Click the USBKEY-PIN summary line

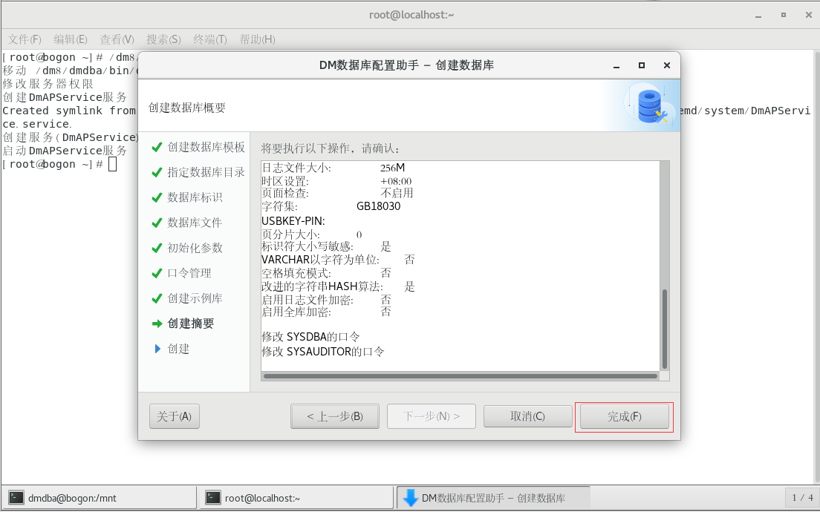pos(293,221)
